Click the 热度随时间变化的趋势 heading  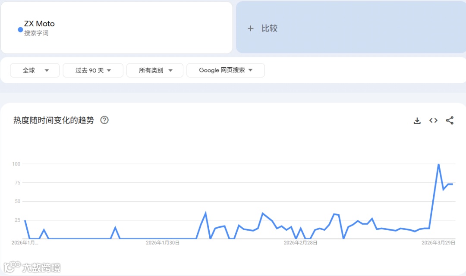coord(54,120)
